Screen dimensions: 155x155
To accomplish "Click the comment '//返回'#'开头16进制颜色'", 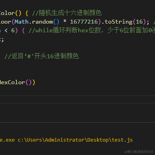I will click(x=42, y=56).
